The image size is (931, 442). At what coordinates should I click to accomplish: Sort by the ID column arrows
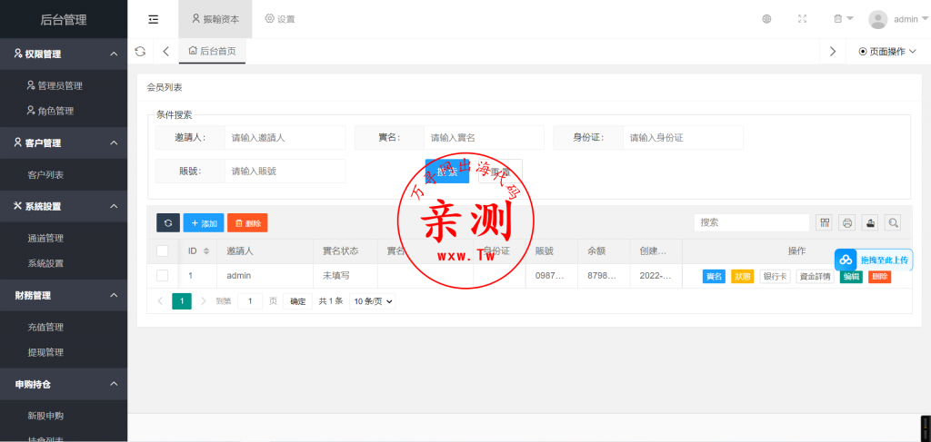point(206,251)
